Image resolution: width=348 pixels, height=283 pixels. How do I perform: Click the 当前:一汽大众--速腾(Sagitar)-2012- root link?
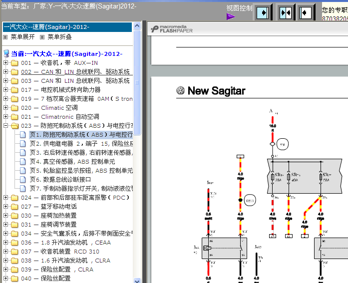[66, 54]
